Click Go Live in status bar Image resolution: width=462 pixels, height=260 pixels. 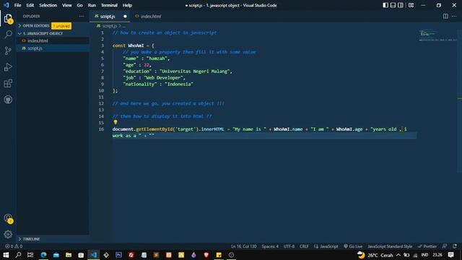pos(353,246)
